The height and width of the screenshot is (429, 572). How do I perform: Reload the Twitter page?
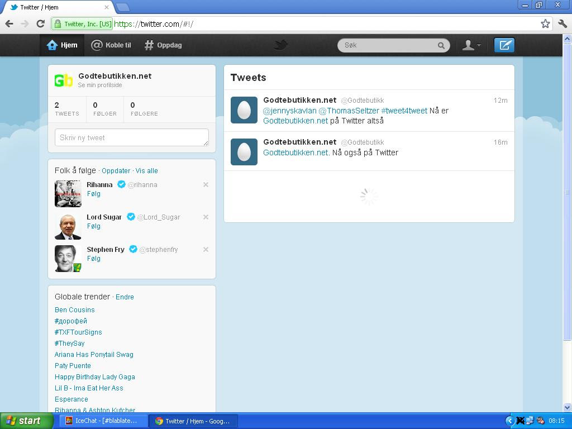coord(40,24)
